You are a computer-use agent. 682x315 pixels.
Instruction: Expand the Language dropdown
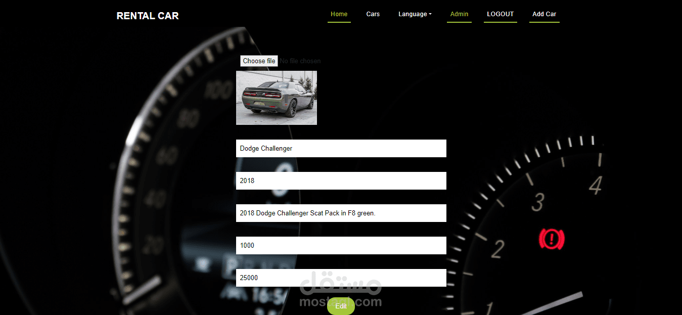pos(415,14)
